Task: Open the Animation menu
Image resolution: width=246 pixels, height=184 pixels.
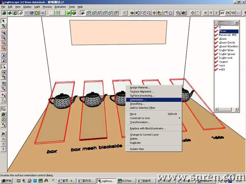Action: coord(60,7)
